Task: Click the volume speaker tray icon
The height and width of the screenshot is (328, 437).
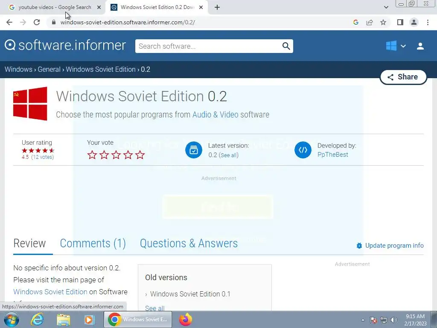Action: [394, 320]
